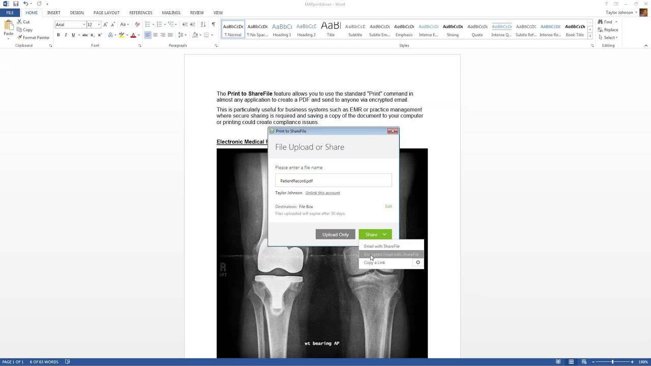Click the Format Painter icon
This screenshot has width=651, height=366.
tap(19, 38)
